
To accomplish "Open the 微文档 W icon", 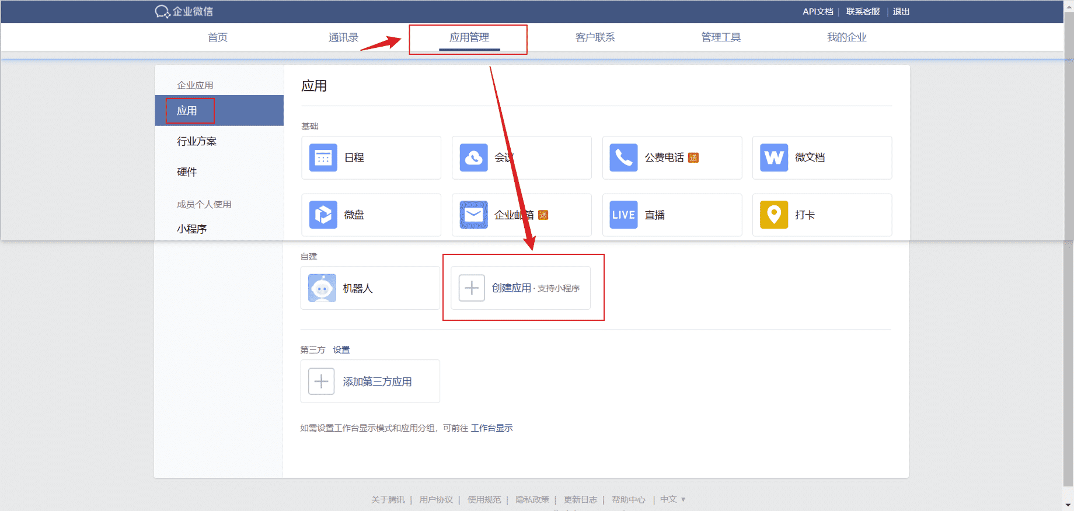I will pos(774,157).
